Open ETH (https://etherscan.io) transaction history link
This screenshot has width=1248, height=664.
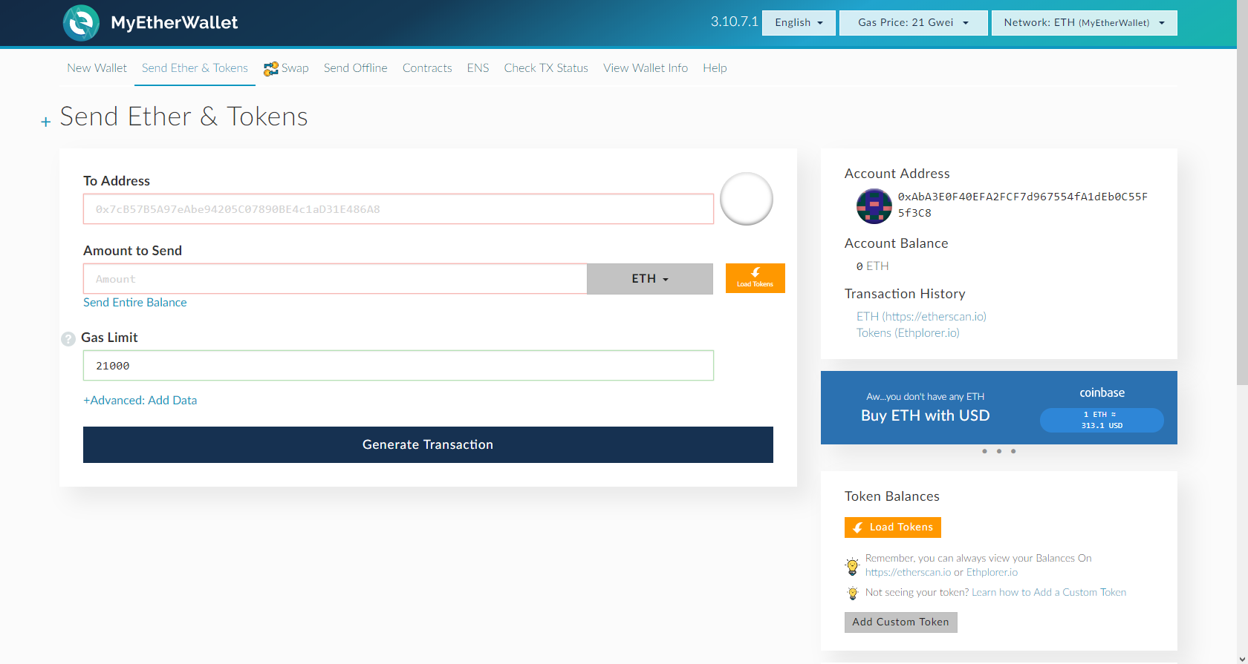pyautogui.click(x=921, y=316)
